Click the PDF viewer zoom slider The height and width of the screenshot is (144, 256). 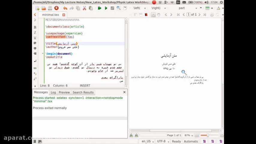click(208, 135)
